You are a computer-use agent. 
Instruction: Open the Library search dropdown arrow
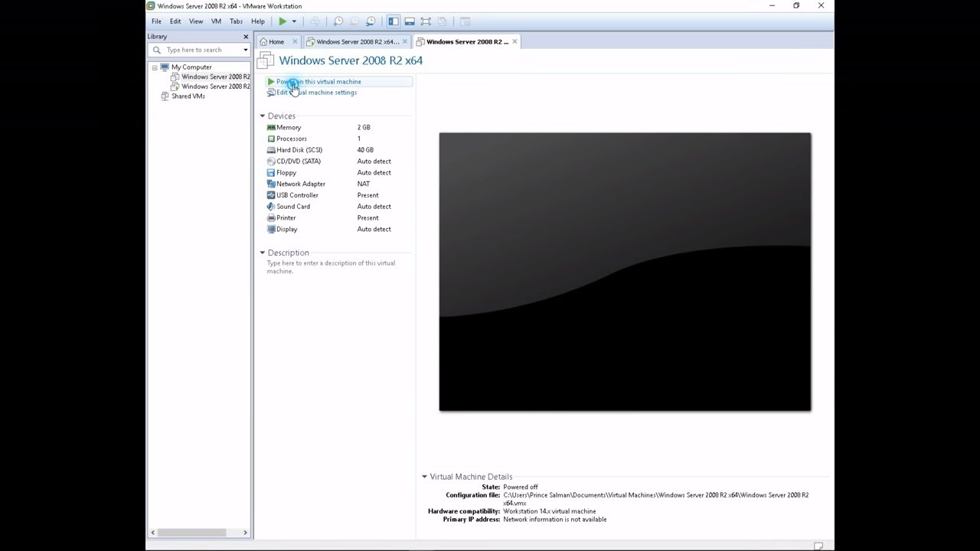246,50
